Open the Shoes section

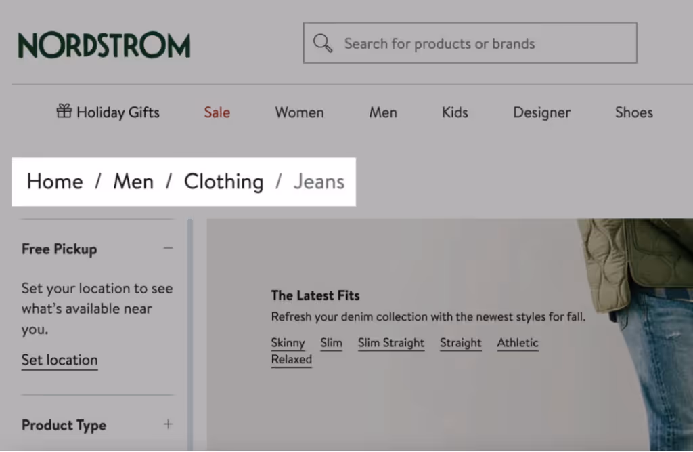[x=633, y=112]
